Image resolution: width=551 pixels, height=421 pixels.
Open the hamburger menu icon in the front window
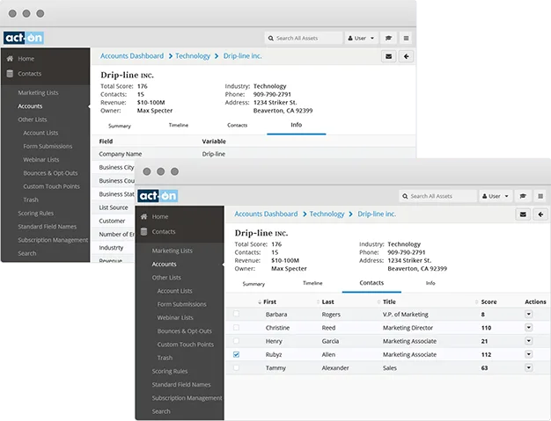(540, 196)
